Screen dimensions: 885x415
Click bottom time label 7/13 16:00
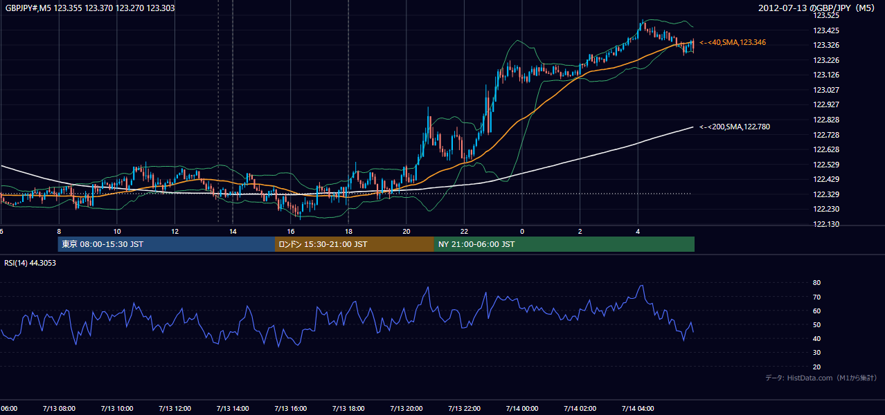[x=290, y=408]
